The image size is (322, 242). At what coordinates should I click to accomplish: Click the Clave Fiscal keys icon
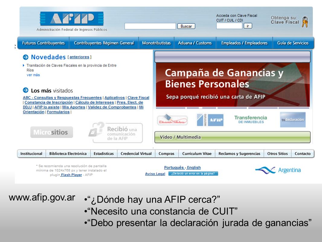(305, 22)
